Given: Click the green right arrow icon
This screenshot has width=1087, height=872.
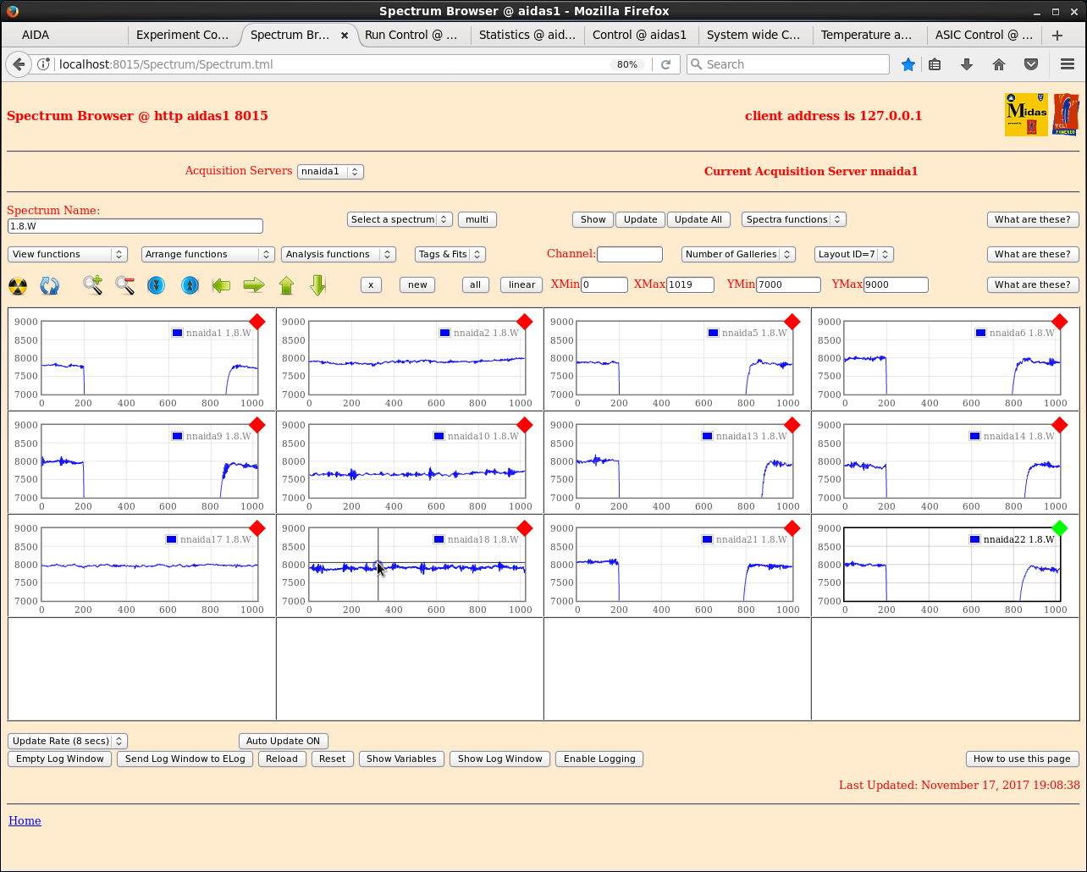Looking at the screenshot, I should pos(254,285).
